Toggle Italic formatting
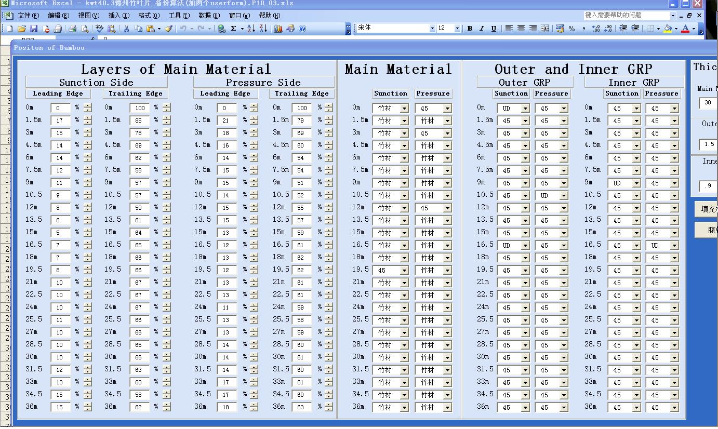718x429 pixels. pyautogui.click(x=482, y=29)
